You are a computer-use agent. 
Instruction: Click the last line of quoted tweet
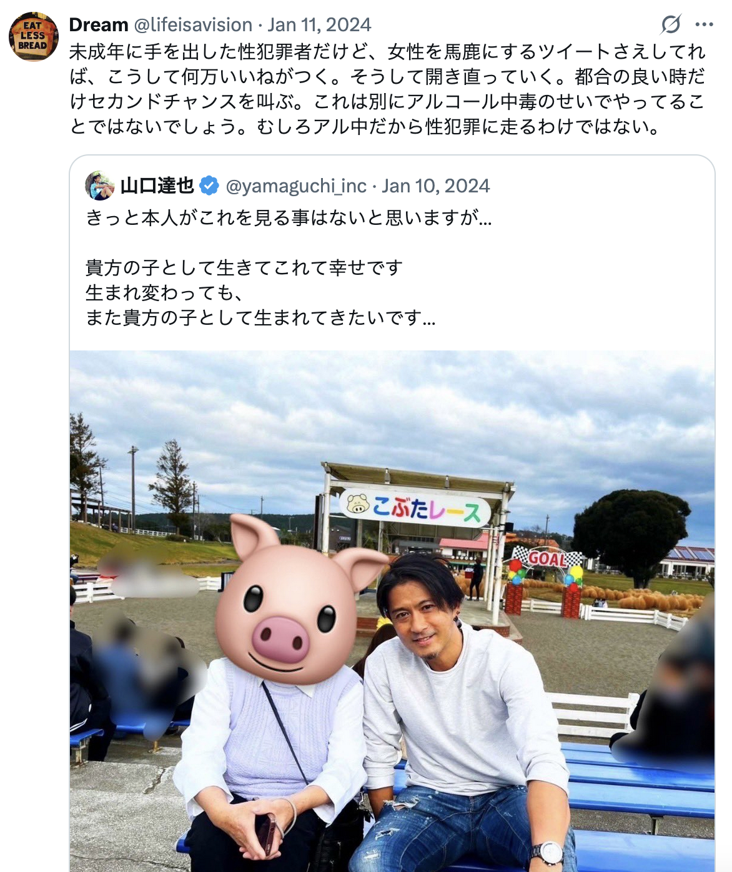click(x=260, y=318)
